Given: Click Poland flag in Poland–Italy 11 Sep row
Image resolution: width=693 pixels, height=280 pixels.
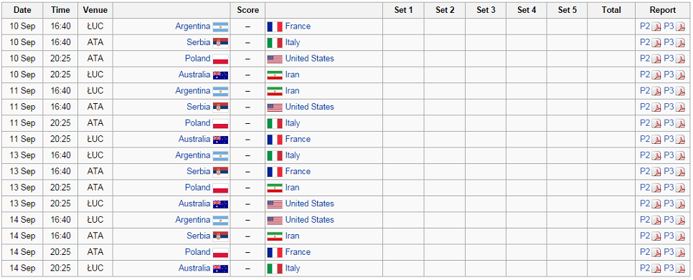Looking at the screenshot, I should click(220, 123).
